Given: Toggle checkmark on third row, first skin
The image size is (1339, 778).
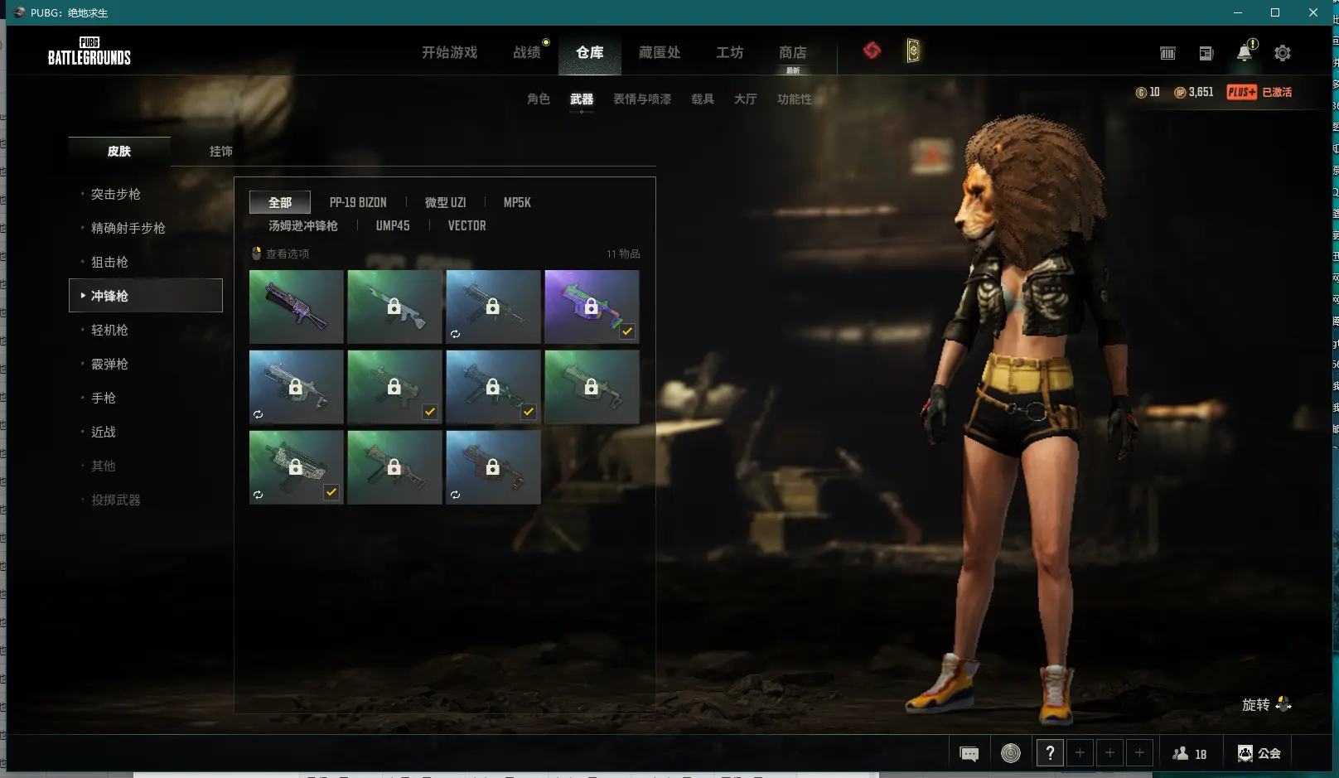Looking at the screenshot, I should 331,492.
